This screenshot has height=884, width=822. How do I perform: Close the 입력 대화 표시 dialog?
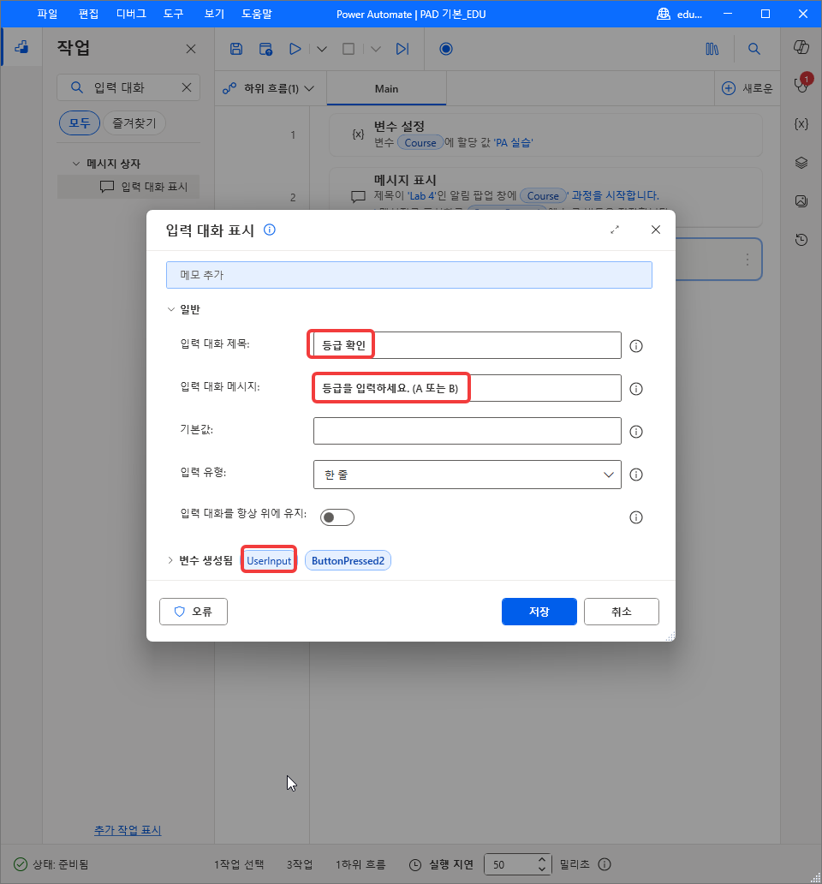[655, 230]
